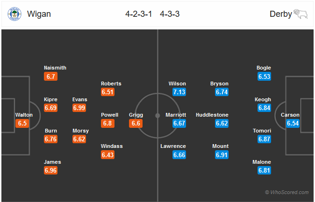Open the Derby team name
Viewport: 315px width, 202px height.
280,14
